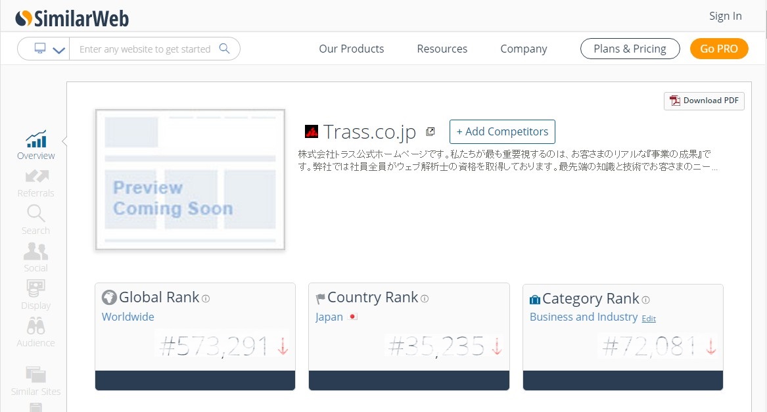Click the Country Rank flag icon
Image resolution: width=767 pixels, height=412 pixels.
tap(320, 298)
